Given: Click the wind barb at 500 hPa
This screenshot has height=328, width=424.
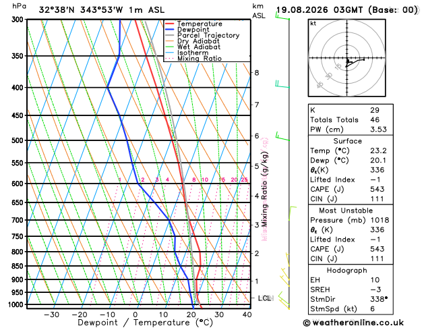Looking at the screenshot, I should coord(282,136).
